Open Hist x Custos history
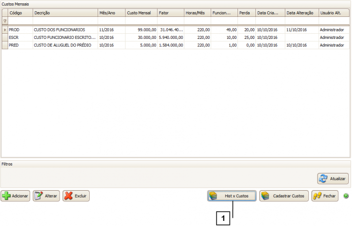Screen dimensions: 352x226 [x=232, y=196]
